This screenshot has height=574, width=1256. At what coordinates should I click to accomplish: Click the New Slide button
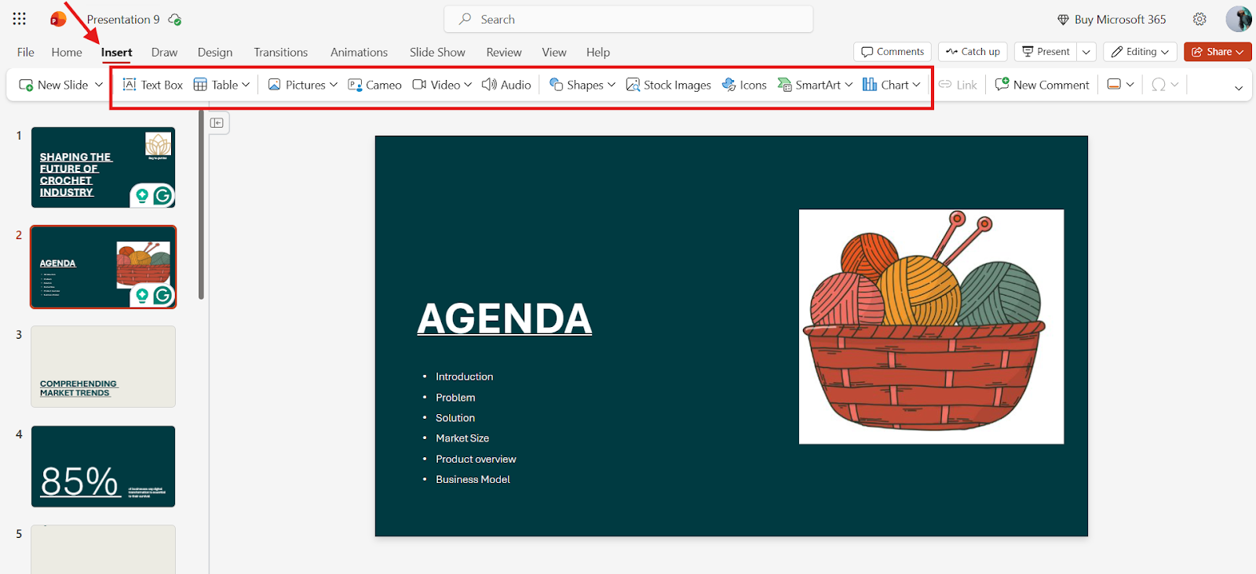tap(53, 85)
